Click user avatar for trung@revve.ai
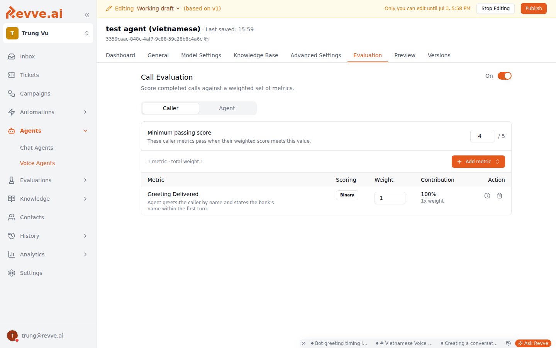Viewport: 556px width, 348px height. click(12, 336)
